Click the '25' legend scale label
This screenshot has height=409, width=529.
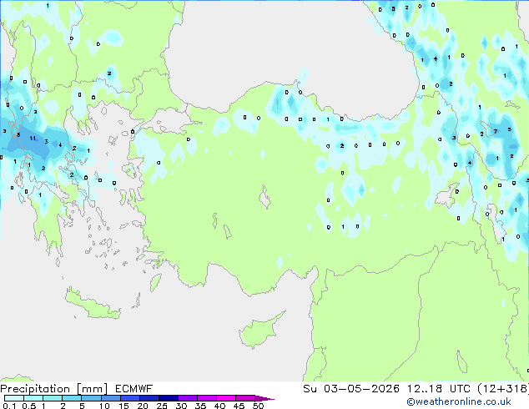[x=162, y=406]
